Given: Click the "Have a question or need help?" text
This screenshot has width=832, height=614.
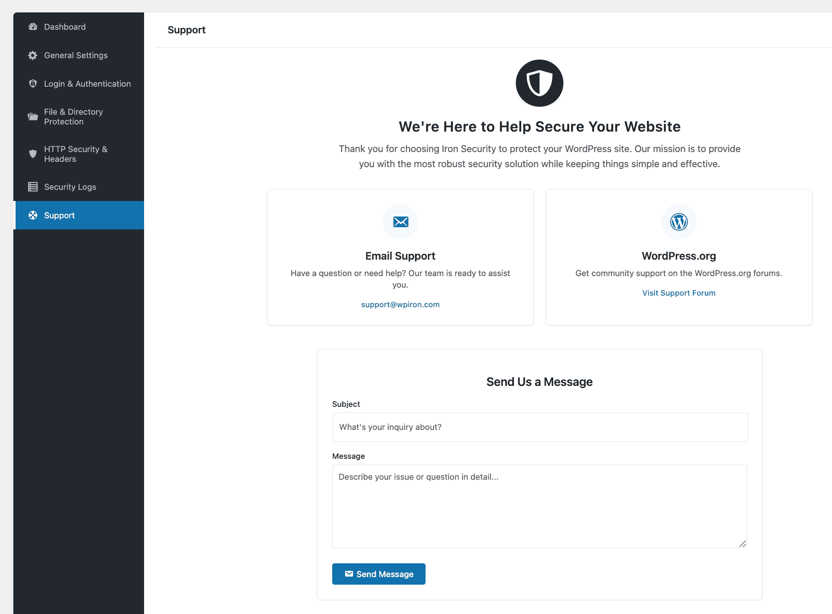Looking at the screenshot, I should (x=400, y=279).
